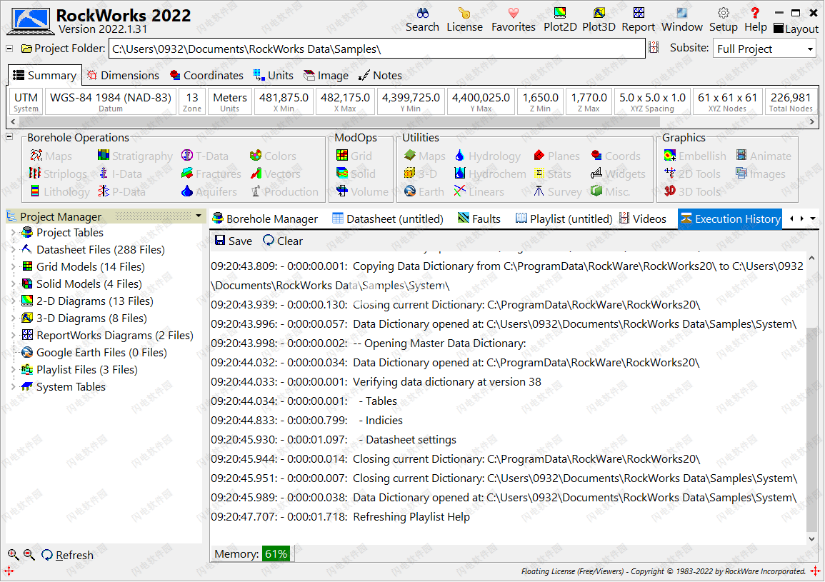The image size is (825, 582).
Task: Open borehole Colors tool
Action: pyautogui.click(x=273, y=156)
